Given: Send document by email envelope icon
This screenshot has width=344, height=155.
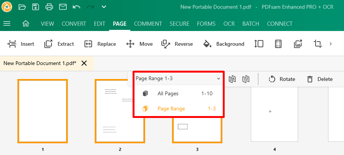Looking at the screenshot, I should tap(63, 7).
